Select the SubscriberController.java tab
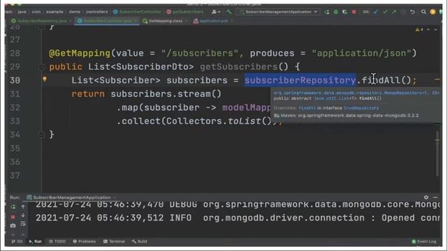This screenshot has height=251, width=447. 107,21
